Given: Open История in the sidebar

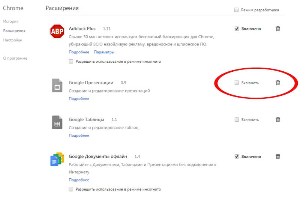Looking at the screenshot, I should 11,21.
